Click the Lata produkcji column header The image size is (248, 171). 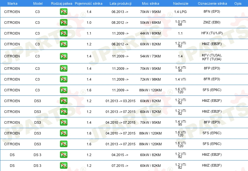tap(121, 3)
